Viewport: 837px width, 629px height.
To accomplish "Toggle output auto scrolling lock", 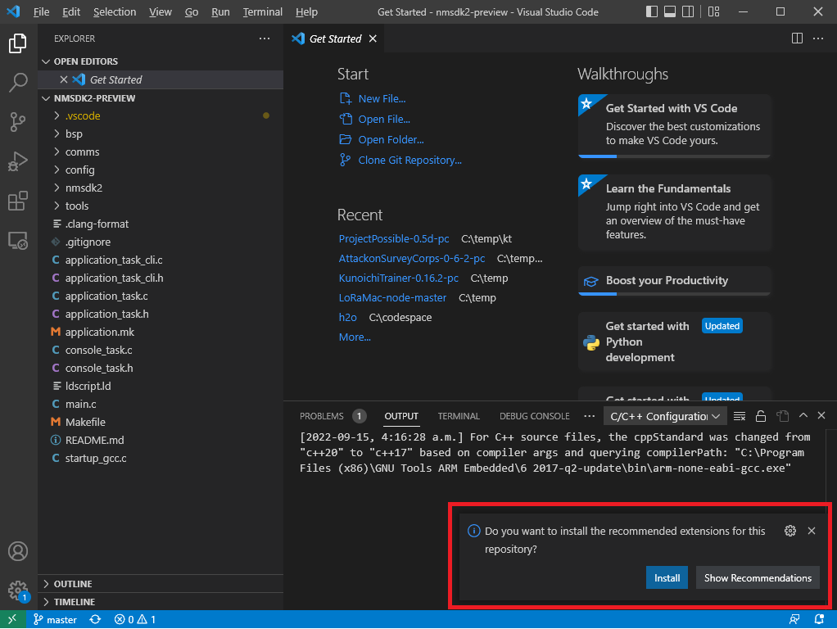I will pos(761,416).
